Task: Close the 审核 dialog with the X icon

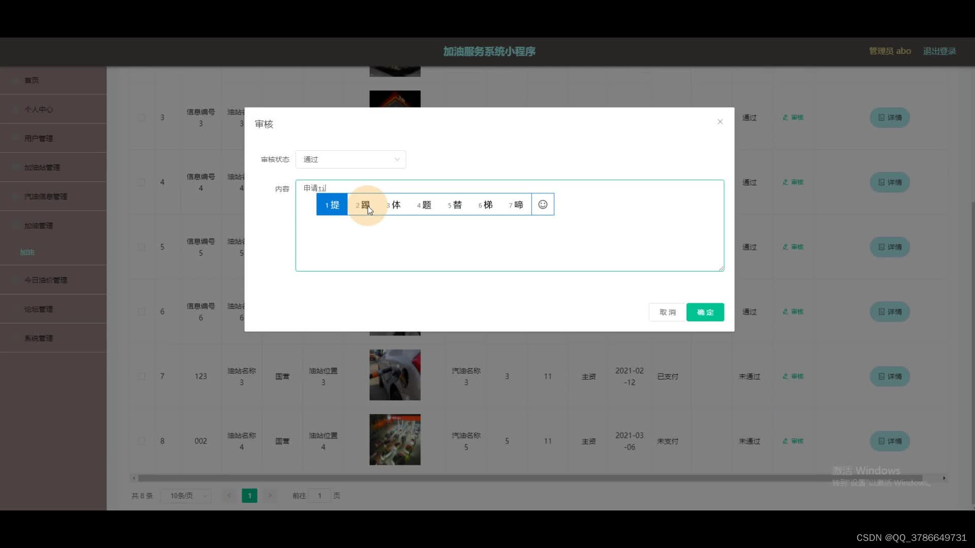Action: (720, 122)
